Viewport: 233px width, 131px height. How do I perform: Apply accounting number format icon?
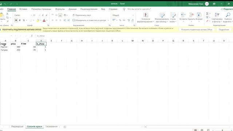click(x=114, y=20)
